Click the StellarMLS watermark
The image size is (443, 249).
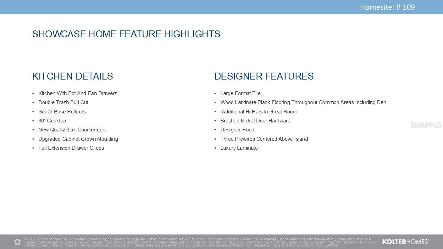tap(425, 125)
